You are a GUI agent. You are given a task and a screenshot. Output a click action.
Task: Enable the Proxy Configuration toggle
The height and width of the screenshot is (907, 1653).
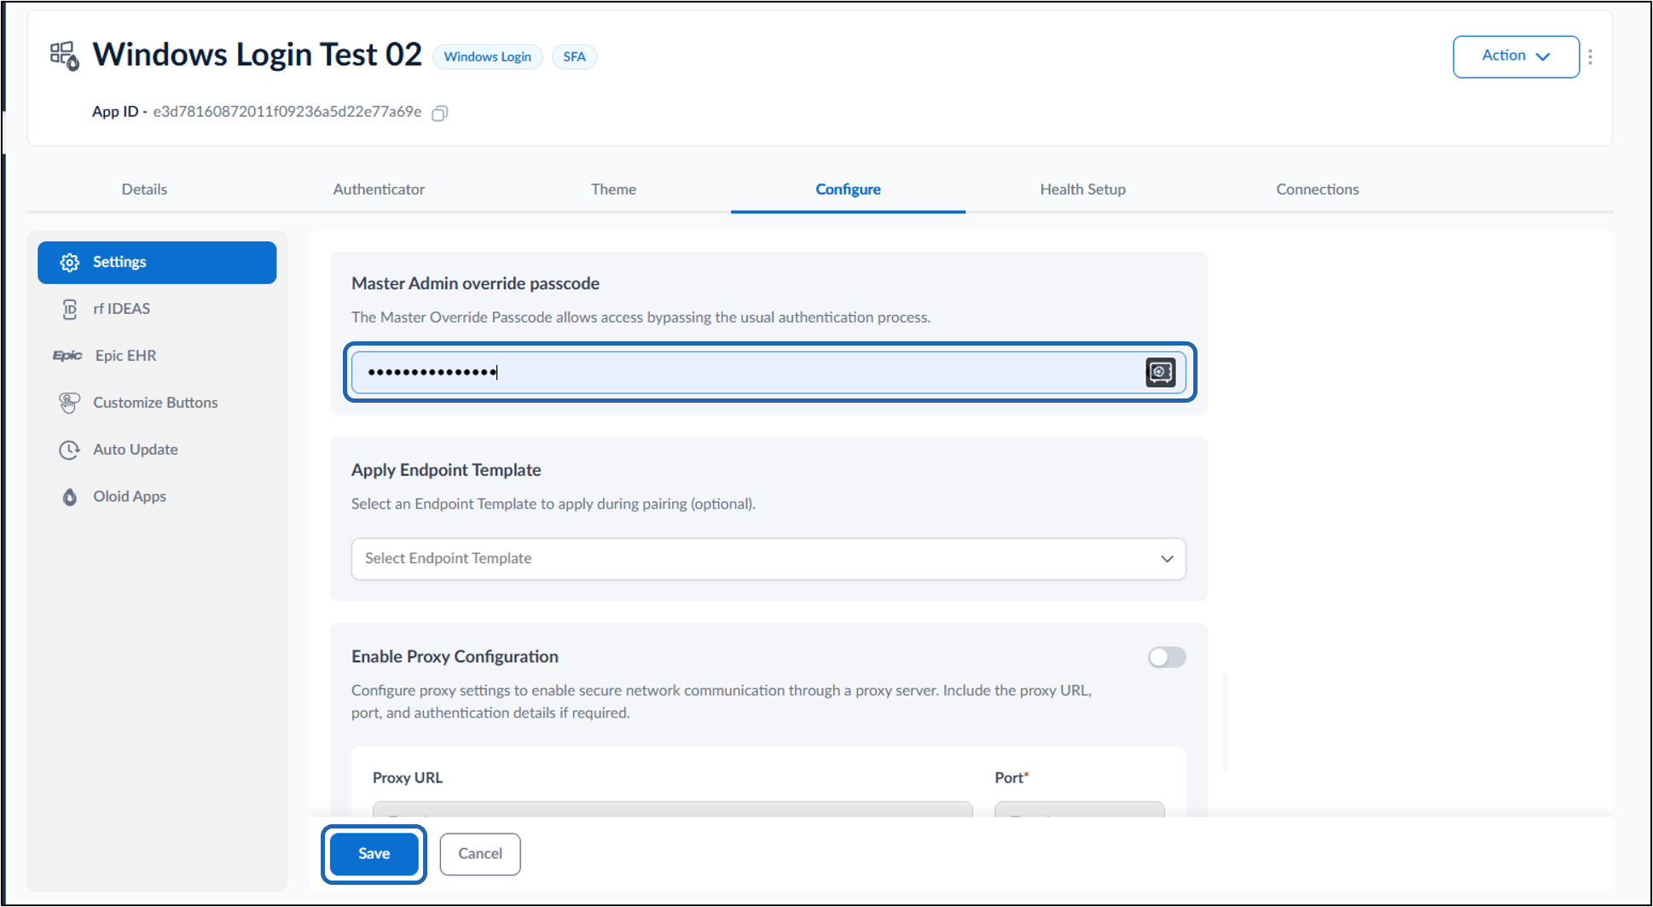pyautogui.click(x=1167, y=657)
